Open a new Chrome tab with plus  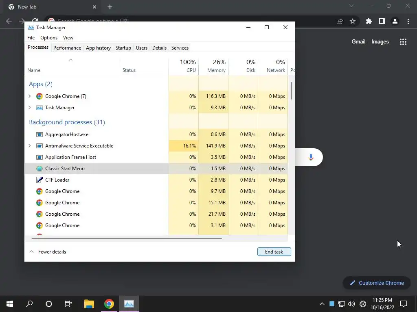tap(110, 7)
